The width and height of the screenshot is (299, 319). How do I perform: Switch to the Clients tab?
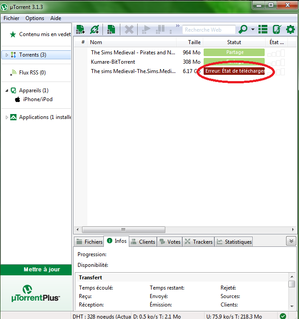point(143,241)
